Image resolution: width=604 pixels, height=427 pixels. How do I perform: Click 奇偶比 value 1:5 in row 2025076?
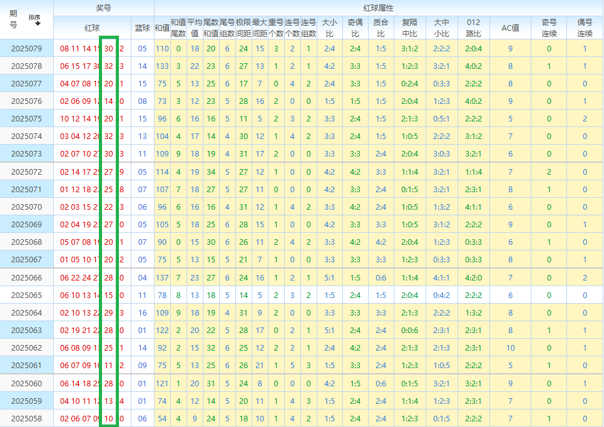click(355, 101)
